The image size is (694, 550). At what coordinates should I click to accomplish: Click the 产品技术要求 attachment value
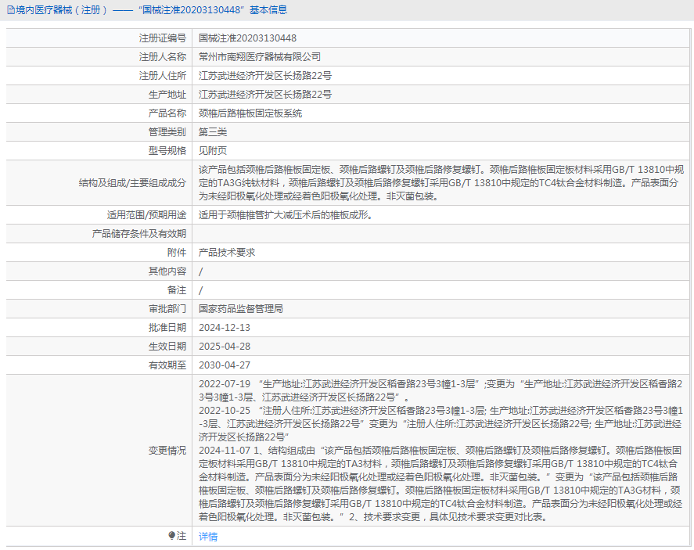tap(227, 253)
